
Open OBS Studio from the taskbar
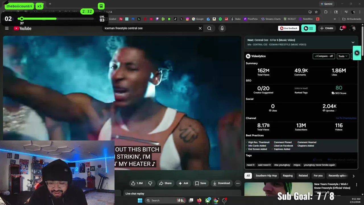click(224, 200)
